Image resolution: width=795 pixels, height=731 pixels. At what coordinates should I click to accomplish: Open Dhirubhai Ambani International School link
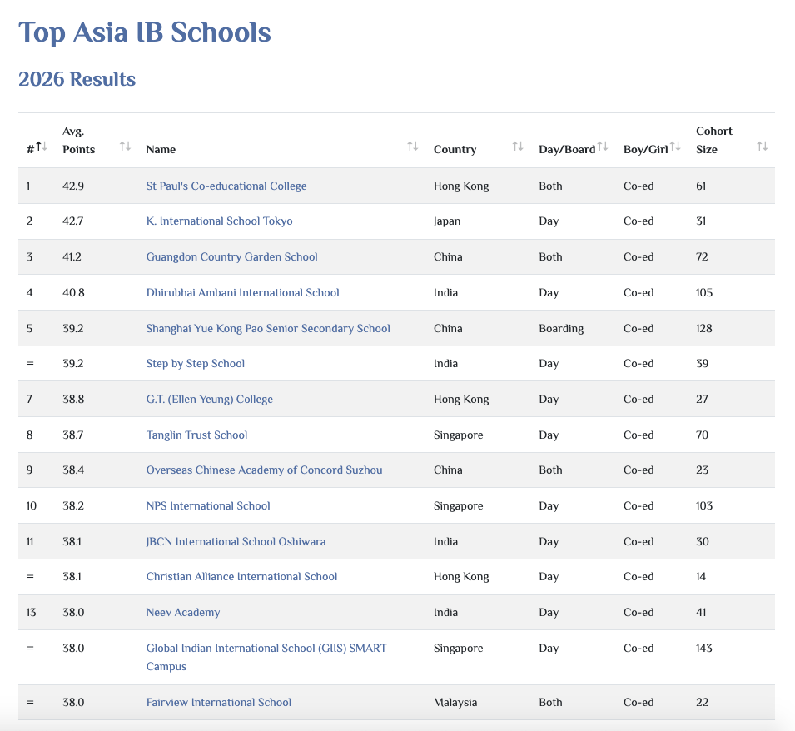pos(242,292)
